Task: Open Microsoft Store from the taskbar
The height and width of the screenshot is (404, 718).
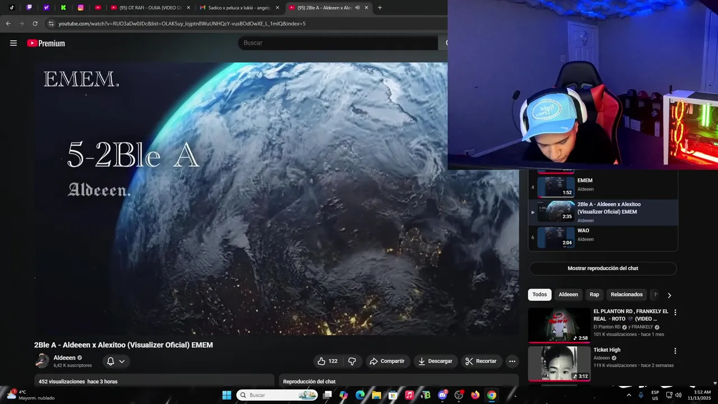Action: point(393,395)
